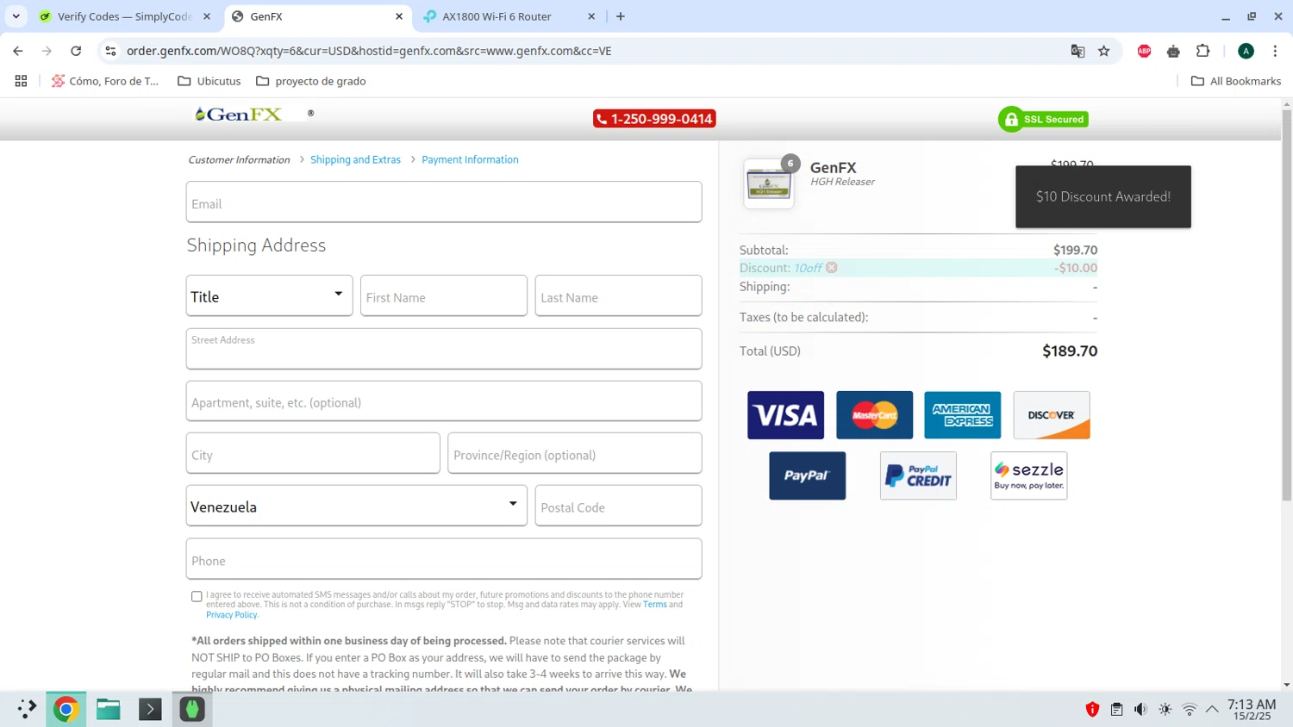1293x727 pixels.
Task: Open the Terms link
Action: pos(655,605)
